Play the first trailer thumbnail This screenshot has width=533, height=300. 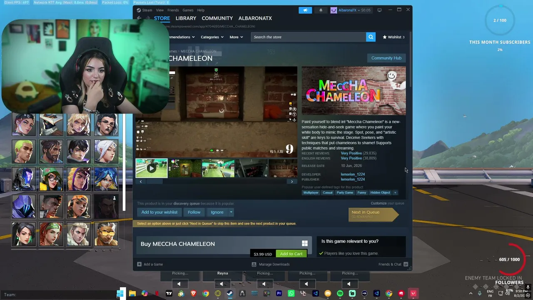point(152,168)
